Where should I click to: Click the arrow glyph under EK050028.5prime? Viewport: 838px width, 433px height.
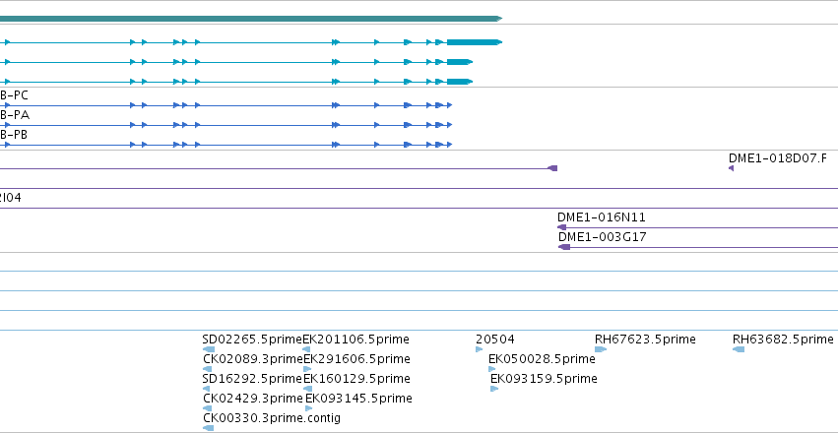[x=491, y=369]
